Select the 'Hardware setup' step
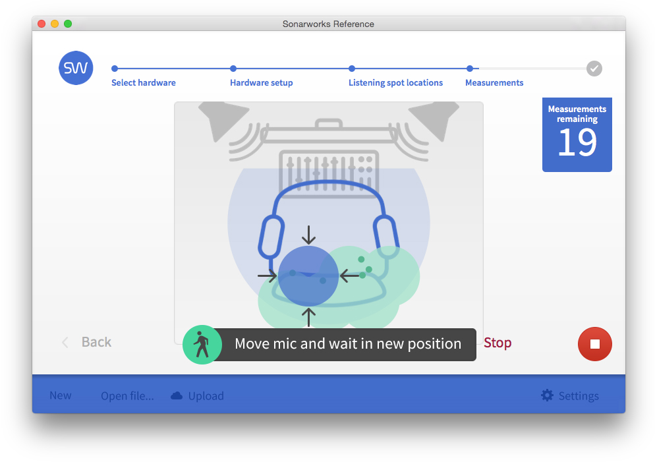Image resolution: width=655 pixels, height=466 pixels. pyautogui.click(x=261, y=83)
